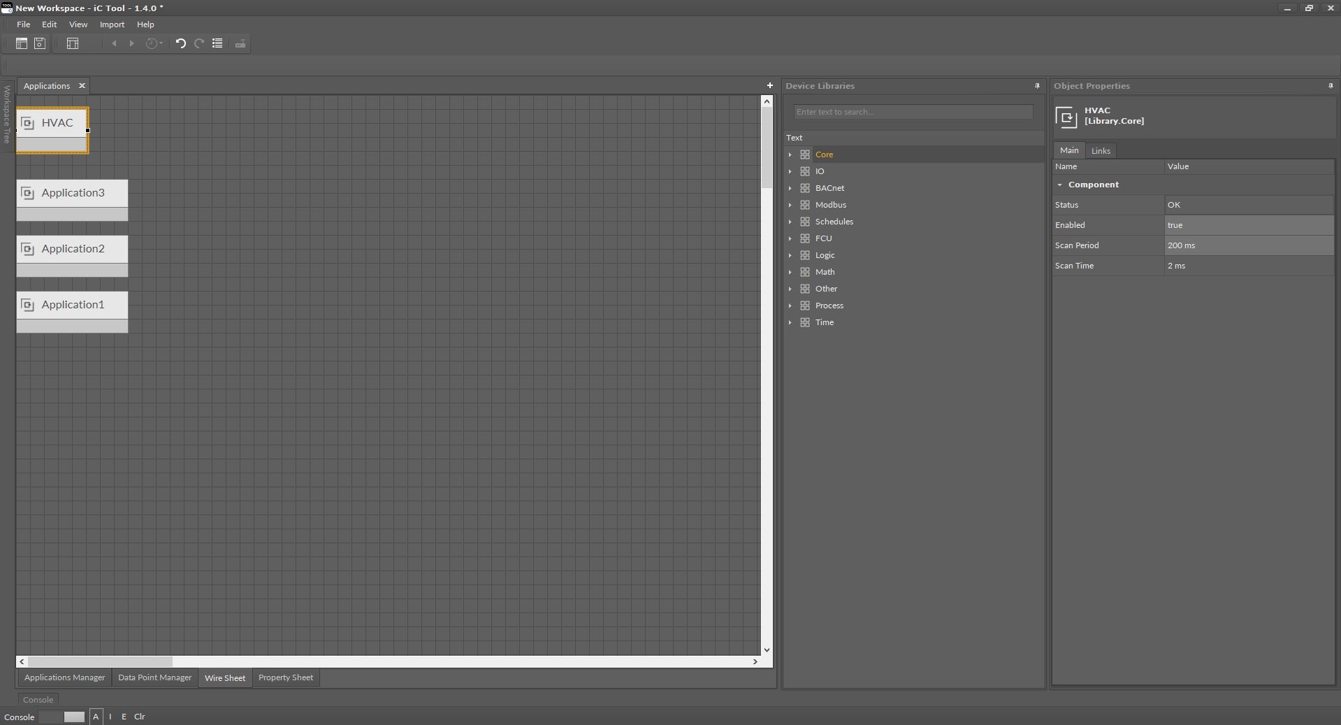Click the redo arrow icon
This screenshot has height=725, width=1341.
pyautogui.click(x=199, y=43)
